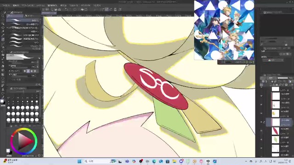Screen dimensions: 294x165
Task: Select the Eyedropper tool
Action: tap(3, 35)
